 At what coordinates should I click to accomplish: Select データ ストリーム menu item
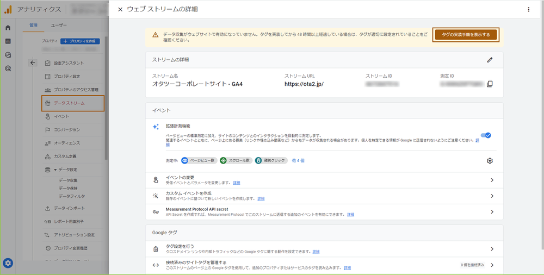click(x=73, y=103)
